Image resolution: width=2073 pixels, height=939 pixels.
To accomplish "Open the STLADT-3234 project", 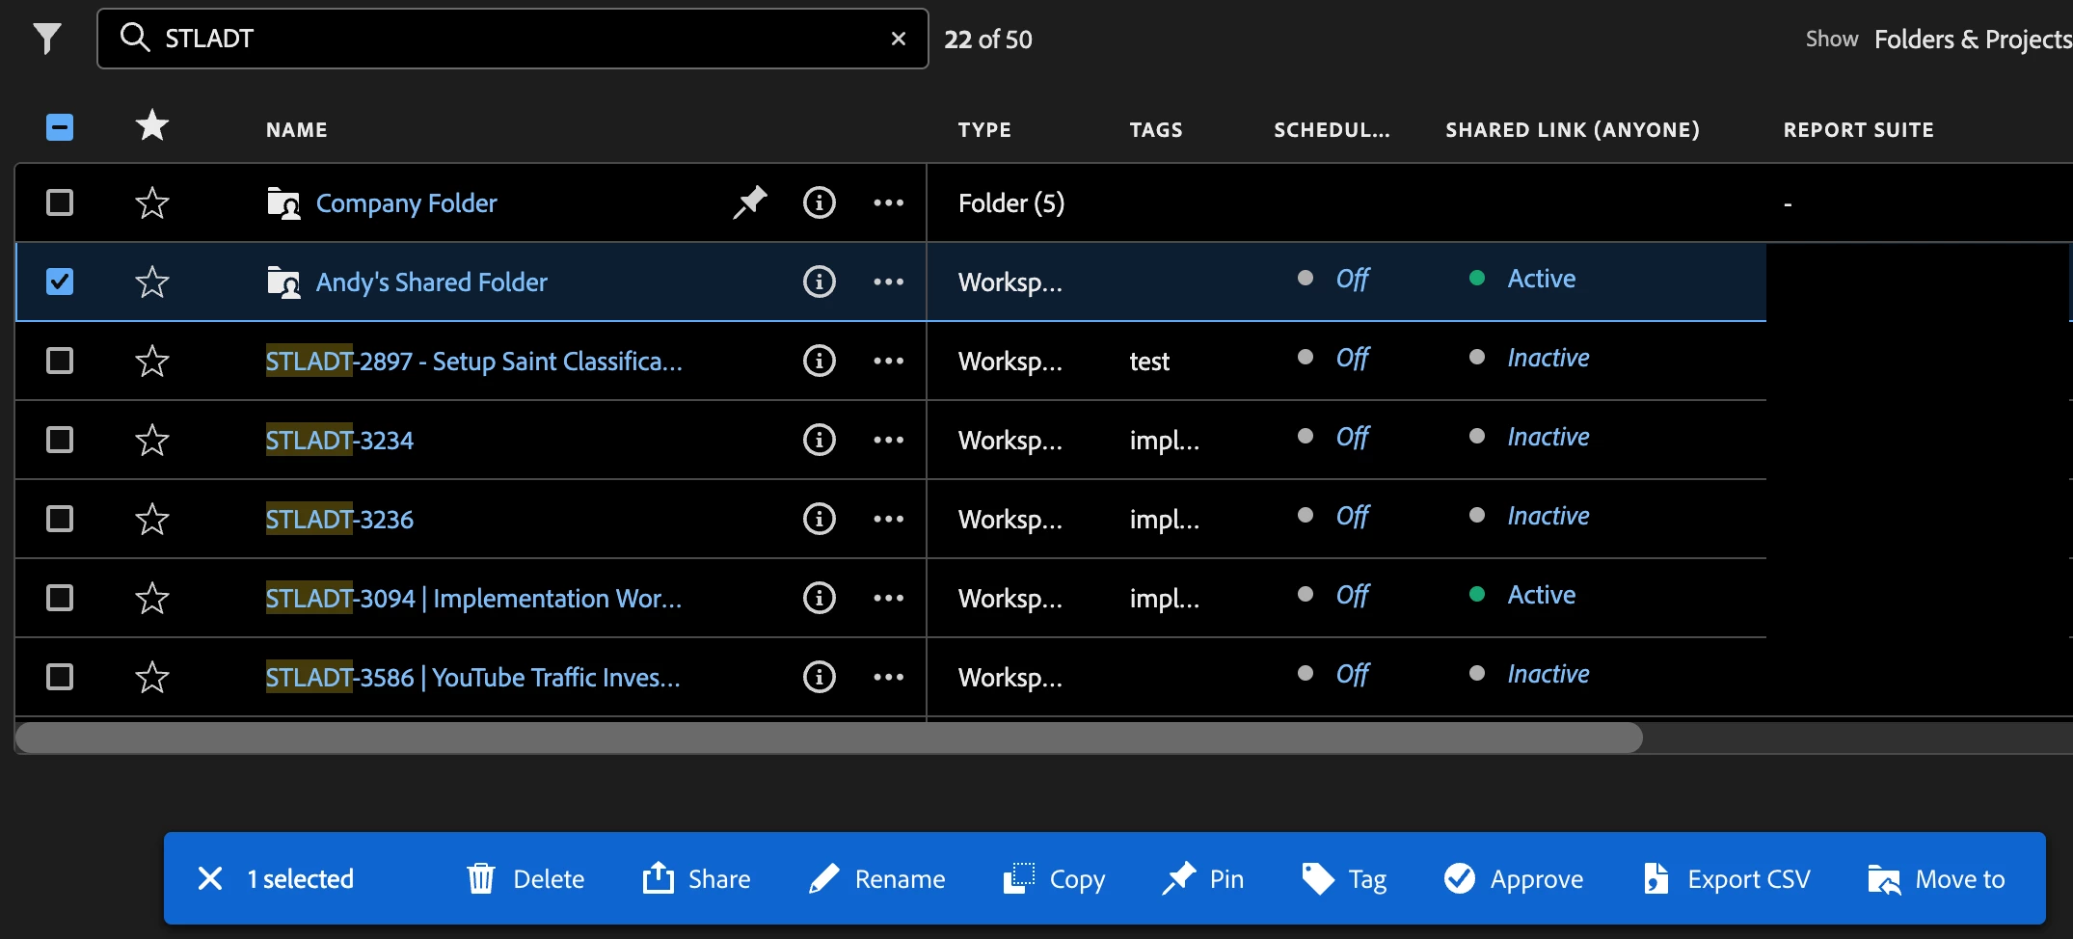I will pos(339,440).
